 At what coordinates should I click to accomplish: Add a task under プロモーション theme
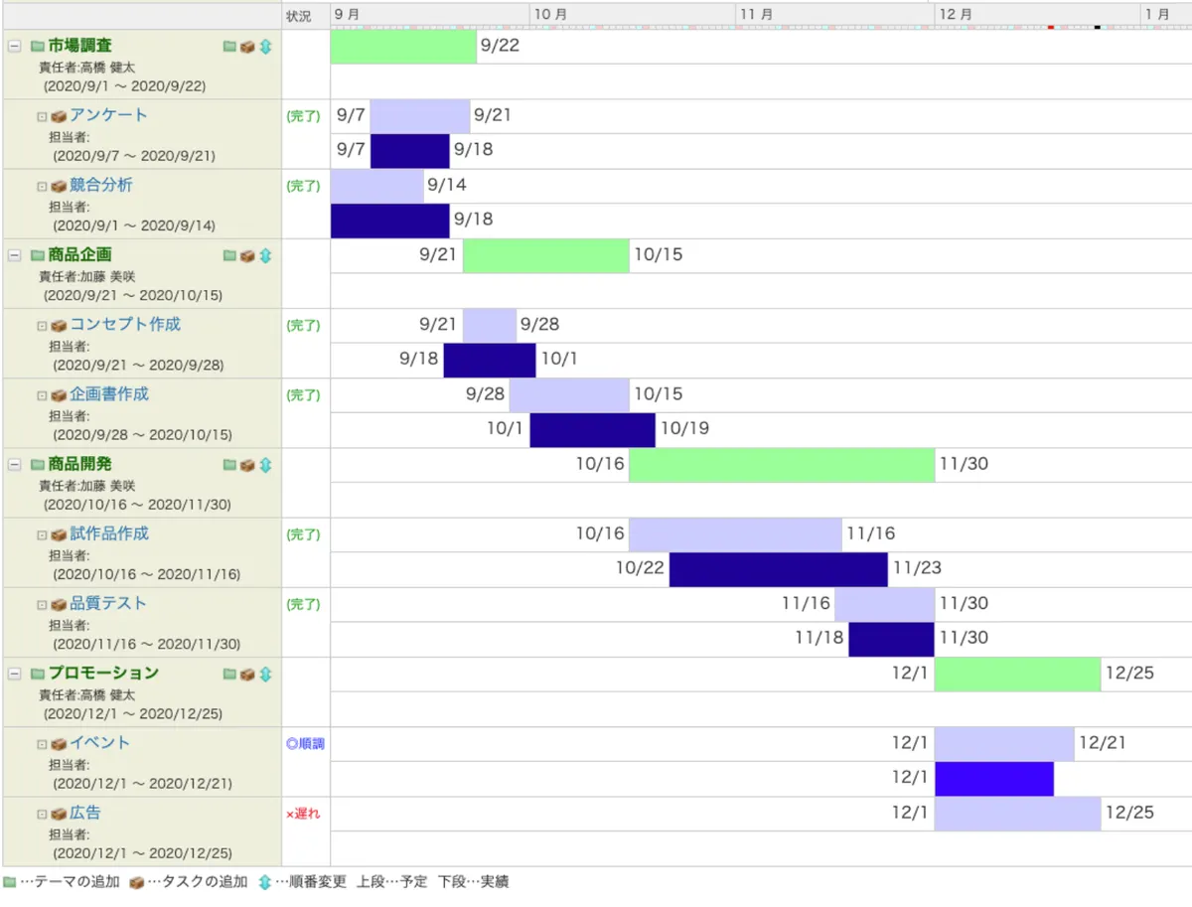(247, 674)
